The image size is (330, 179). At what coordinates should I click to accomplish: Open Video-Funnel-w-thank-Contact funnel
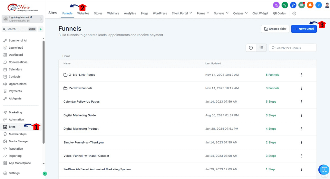tap(86, 156)
